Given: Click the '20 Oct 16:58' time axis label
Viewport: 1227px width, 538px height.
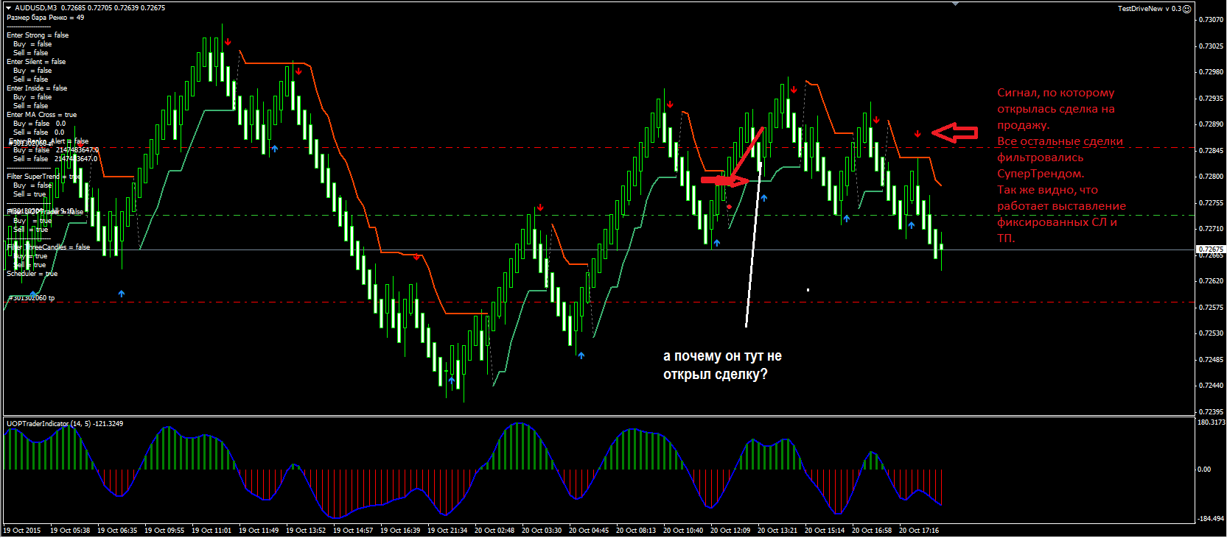Looking at the screenshot, I should coord(872,531).
